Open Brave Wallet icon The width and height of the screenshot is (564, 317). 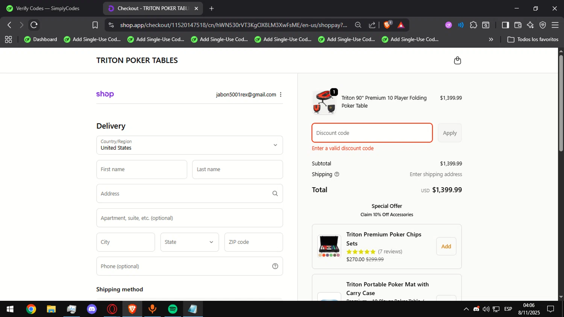pos(518,25)
